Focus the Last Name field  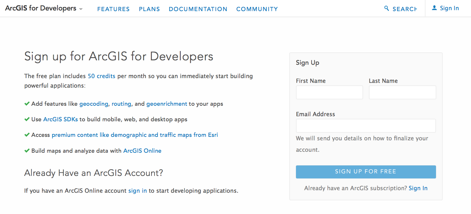click(x=402, y=92)
